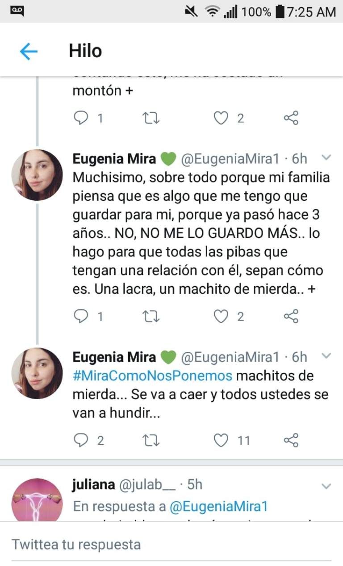Like the 'Muchisimo, sobre todo' tweet
The image size is (343, 566).
[x=221, y=317]
